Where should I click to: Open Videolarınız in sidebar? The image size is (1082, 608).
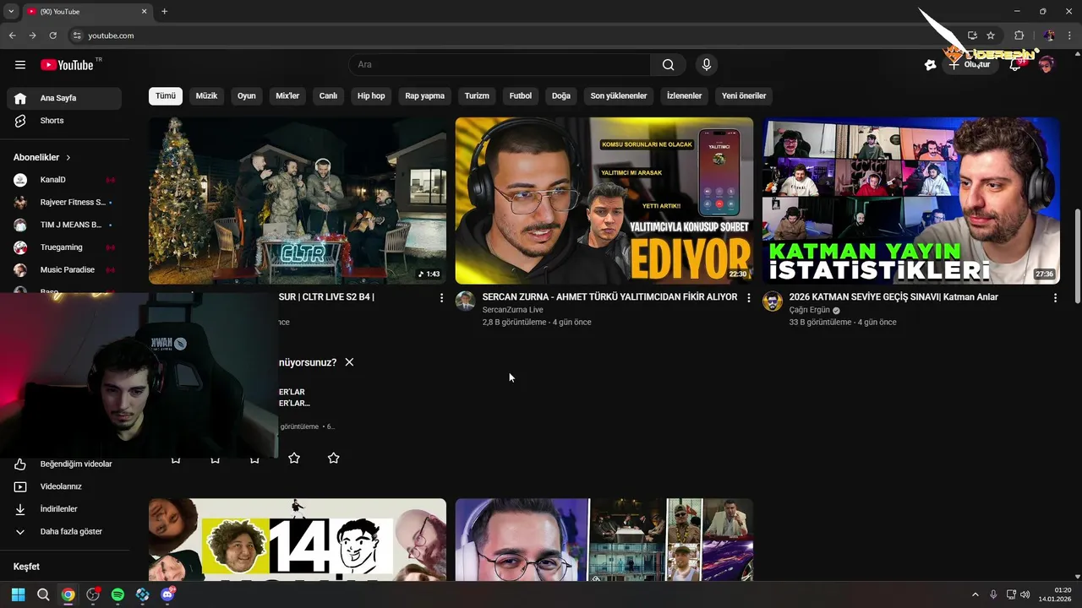click(64, 486)
